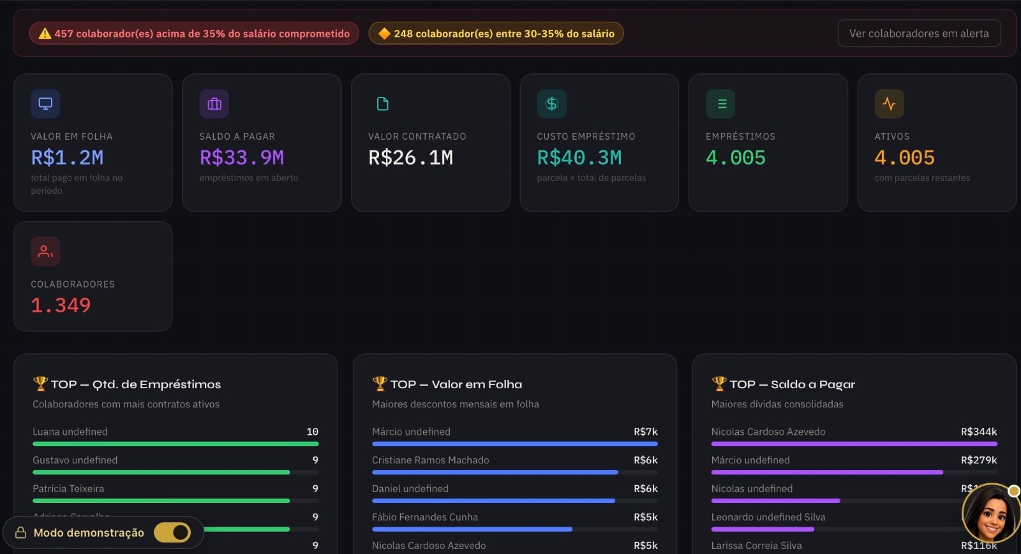Image resolution: width=1021 pixels, height=554 pixels.
Task: Select Larissa Correia Silva in Saldo a Pagar ranking
Action: (x=757, y=546)
